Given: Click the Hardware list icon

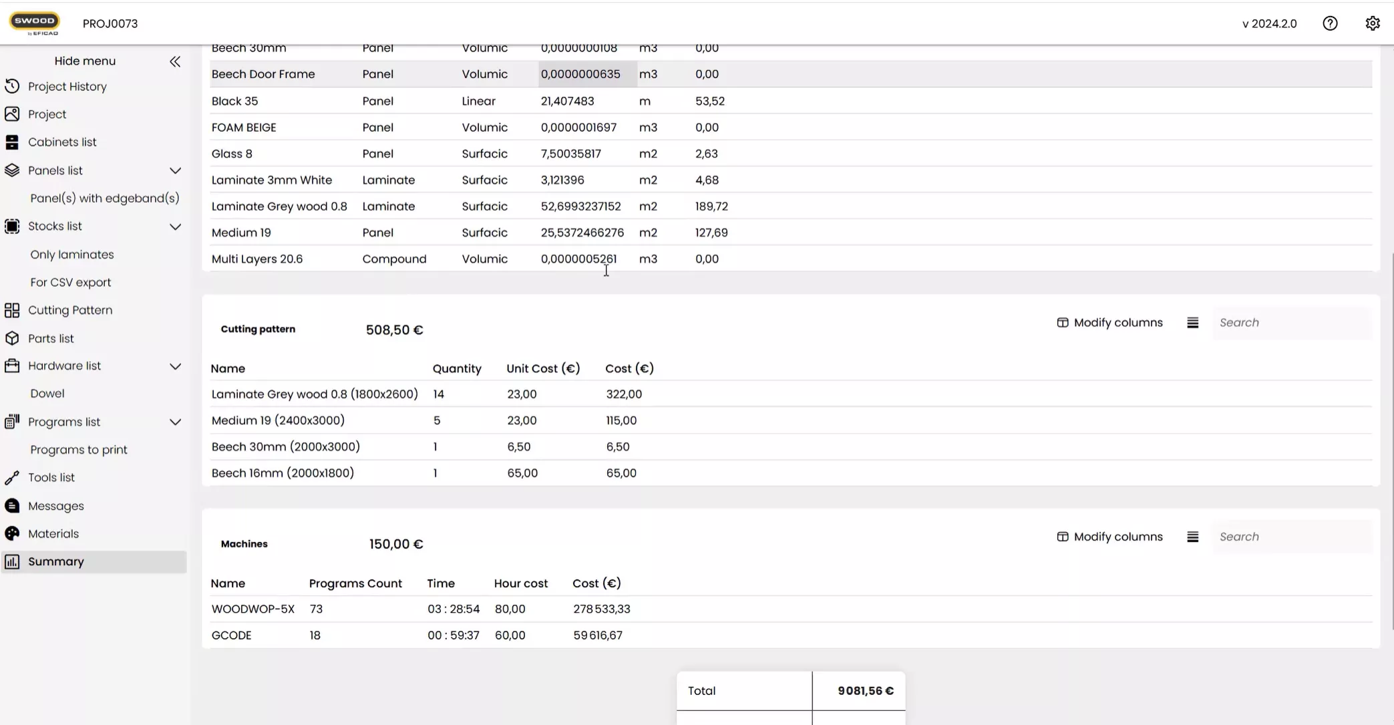Looking at the screenshot, I should click(x=12, y=366).
